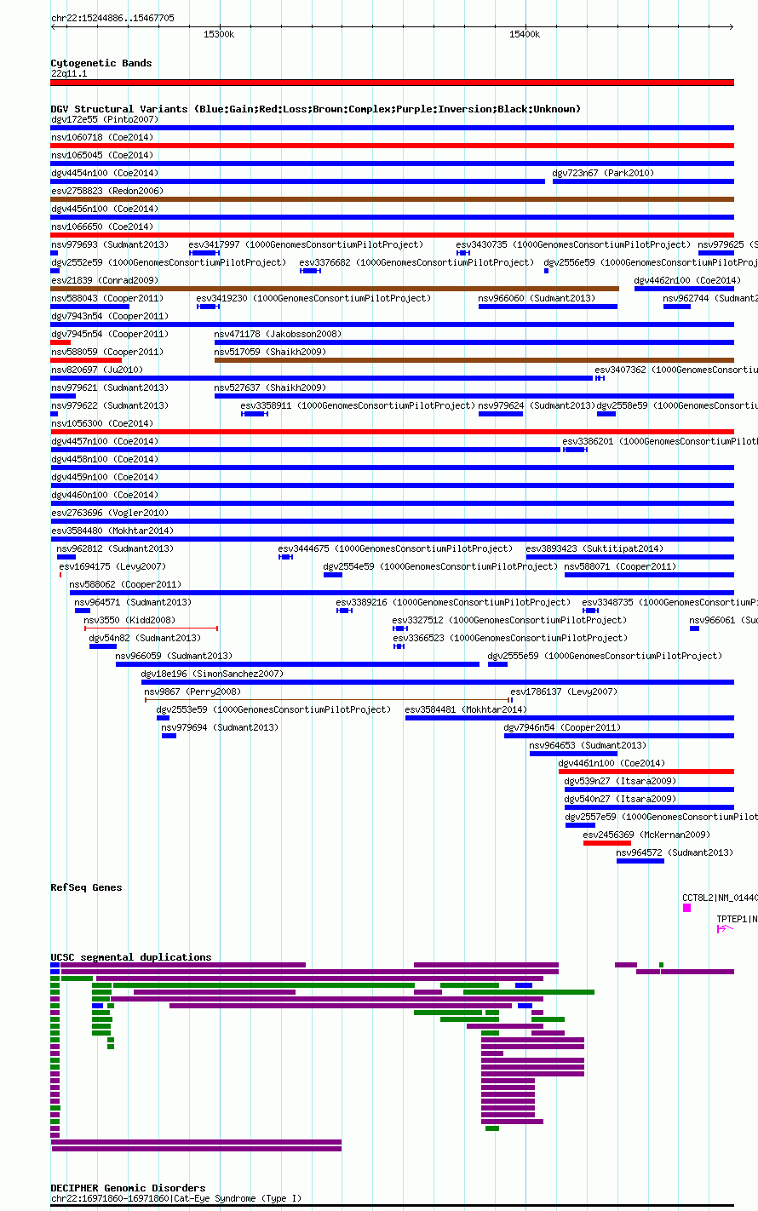The image size is (758, 1211).
Task: Select variant esv3358911 label
Action: (x=358, y=405)
